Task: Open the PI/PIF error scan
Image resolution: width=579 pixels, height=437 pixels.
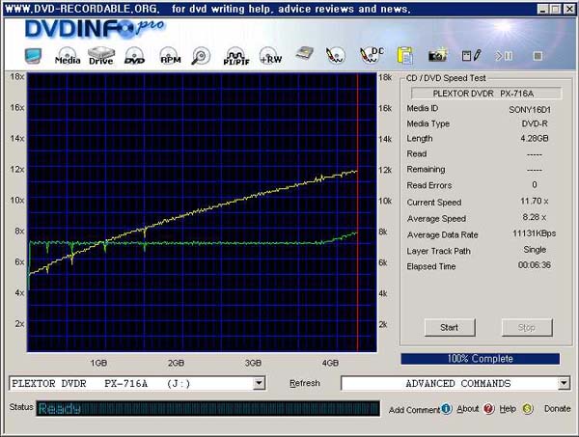Action: [236, 57]
